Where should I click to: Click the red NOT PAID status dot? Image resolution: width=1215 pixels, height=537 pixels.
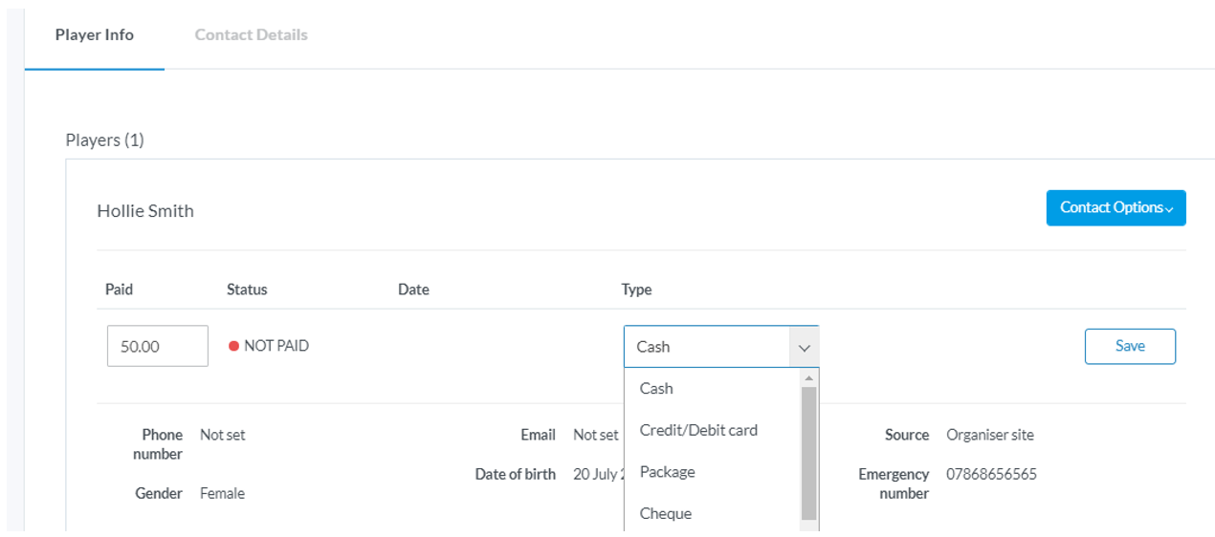pyautogui.click(x=233, y=346)
